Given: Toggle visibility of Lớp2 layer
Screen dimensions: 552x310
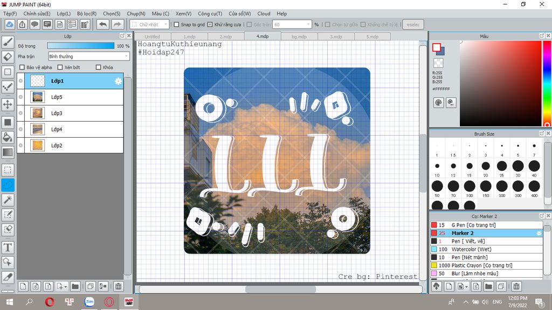Looking at the screenshot, I should (x=21, y=145).
